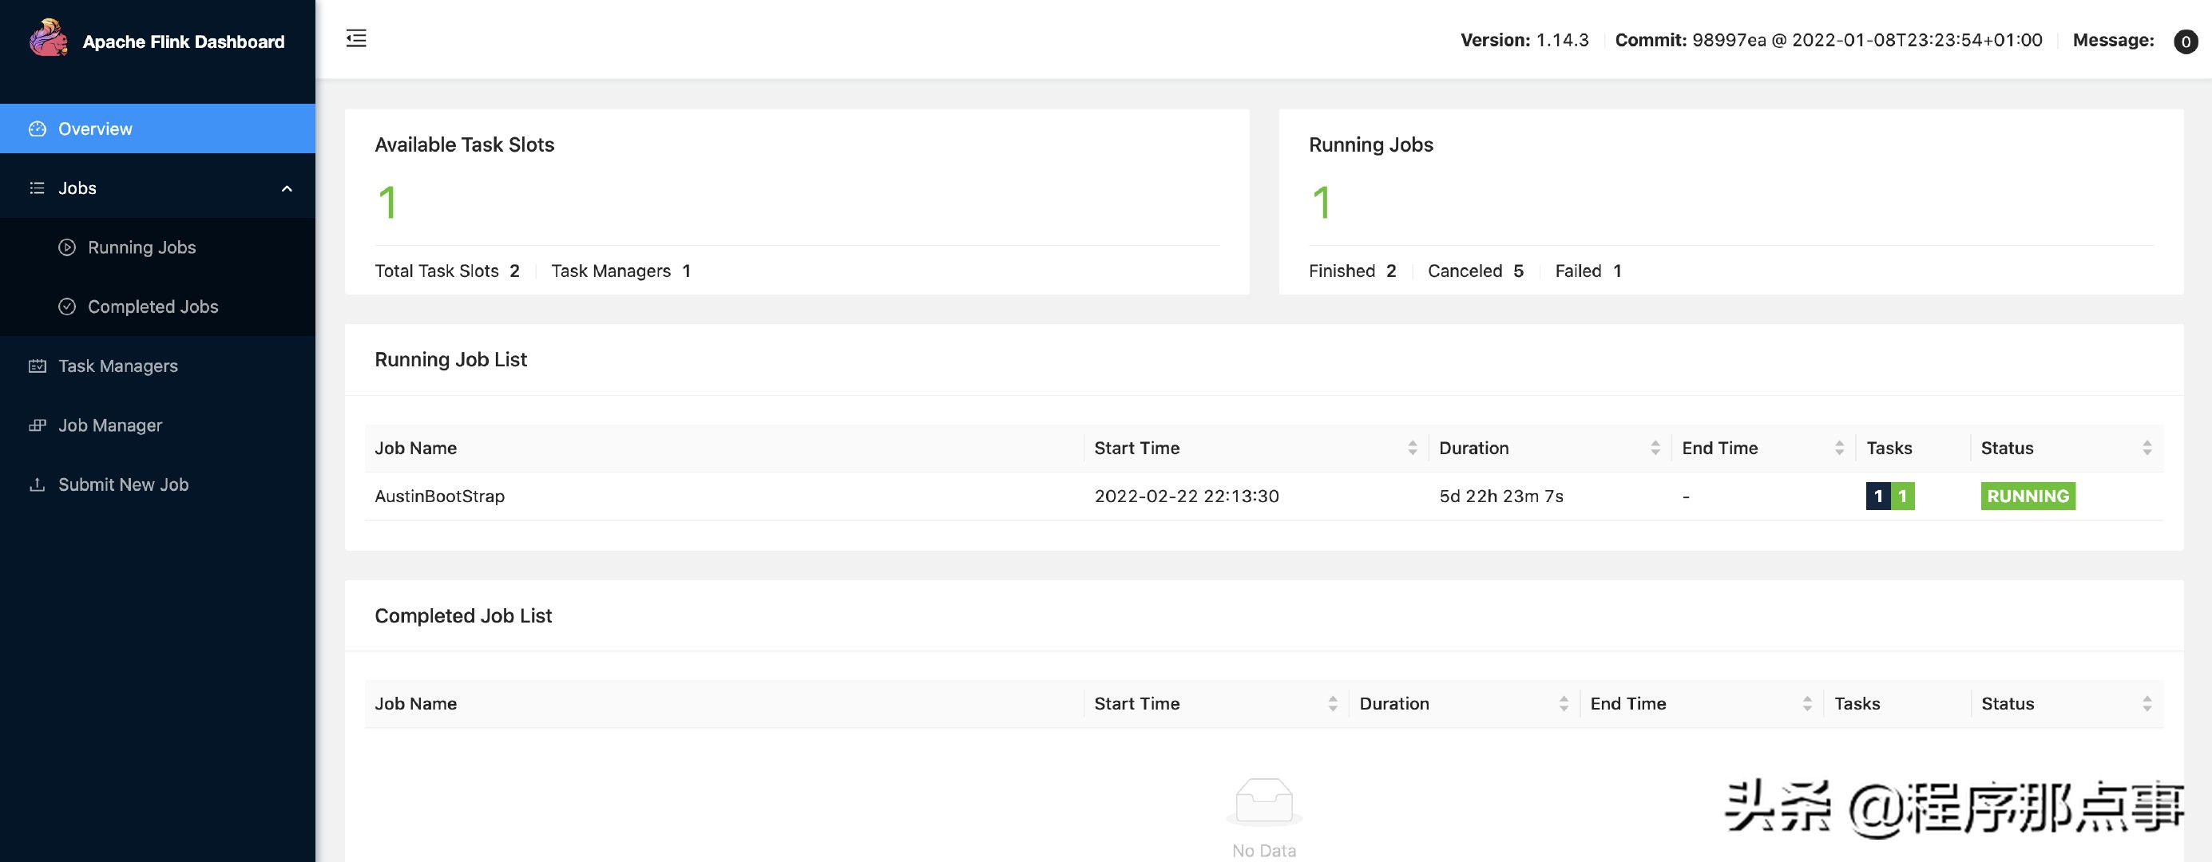
Task: Click the Message count badge
Action: coord(2186,42)
